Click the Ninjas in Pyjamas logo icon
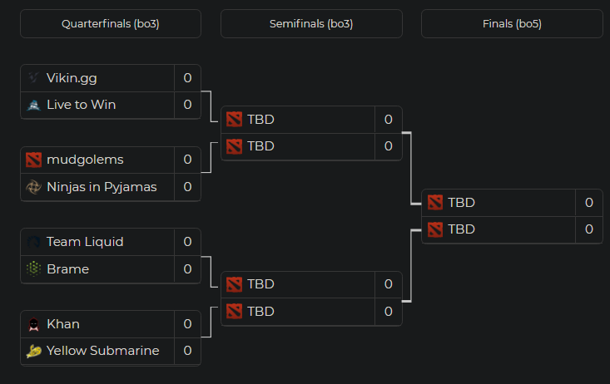The image size is (610, 384). (33, 186)
